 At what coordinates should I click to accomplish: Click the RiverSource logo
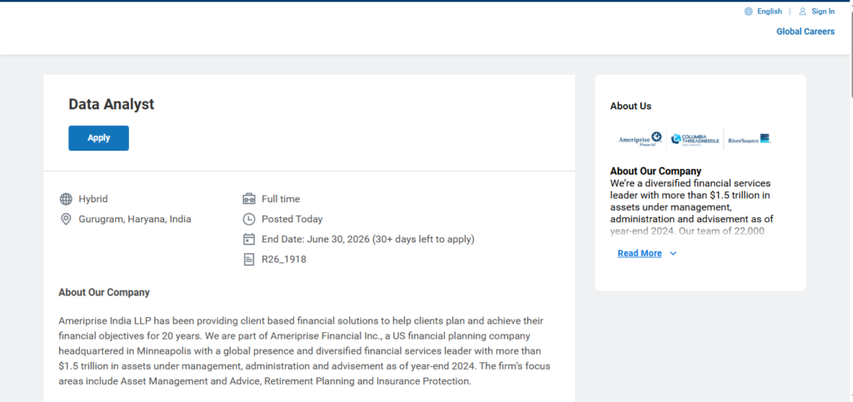(x=749, y=140)
